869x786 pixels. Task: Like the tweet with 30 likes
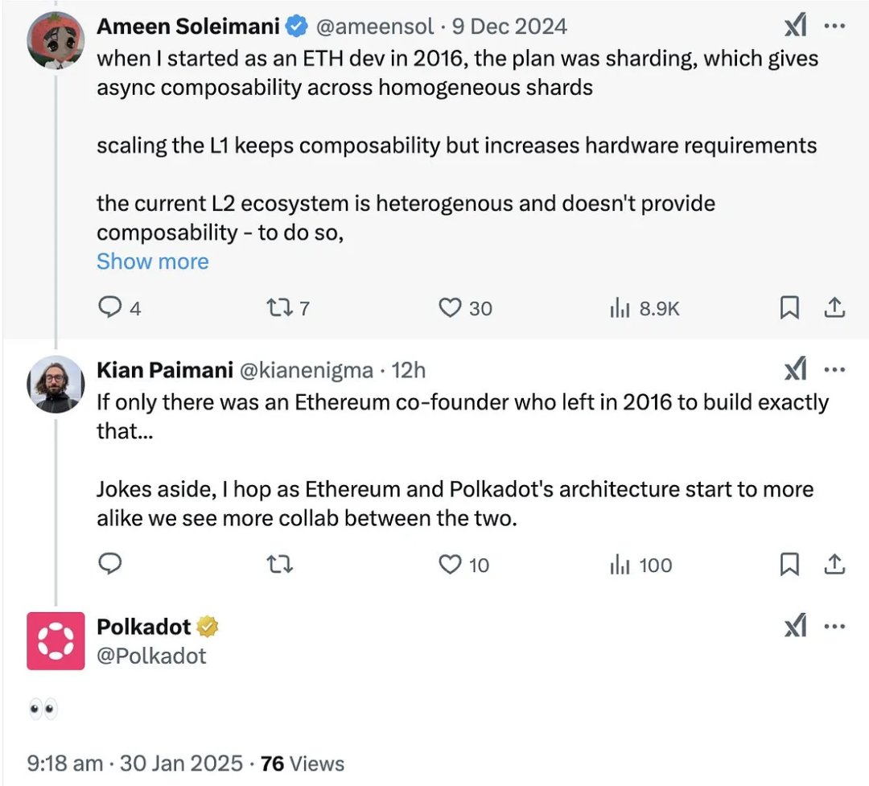click(450, 307)
